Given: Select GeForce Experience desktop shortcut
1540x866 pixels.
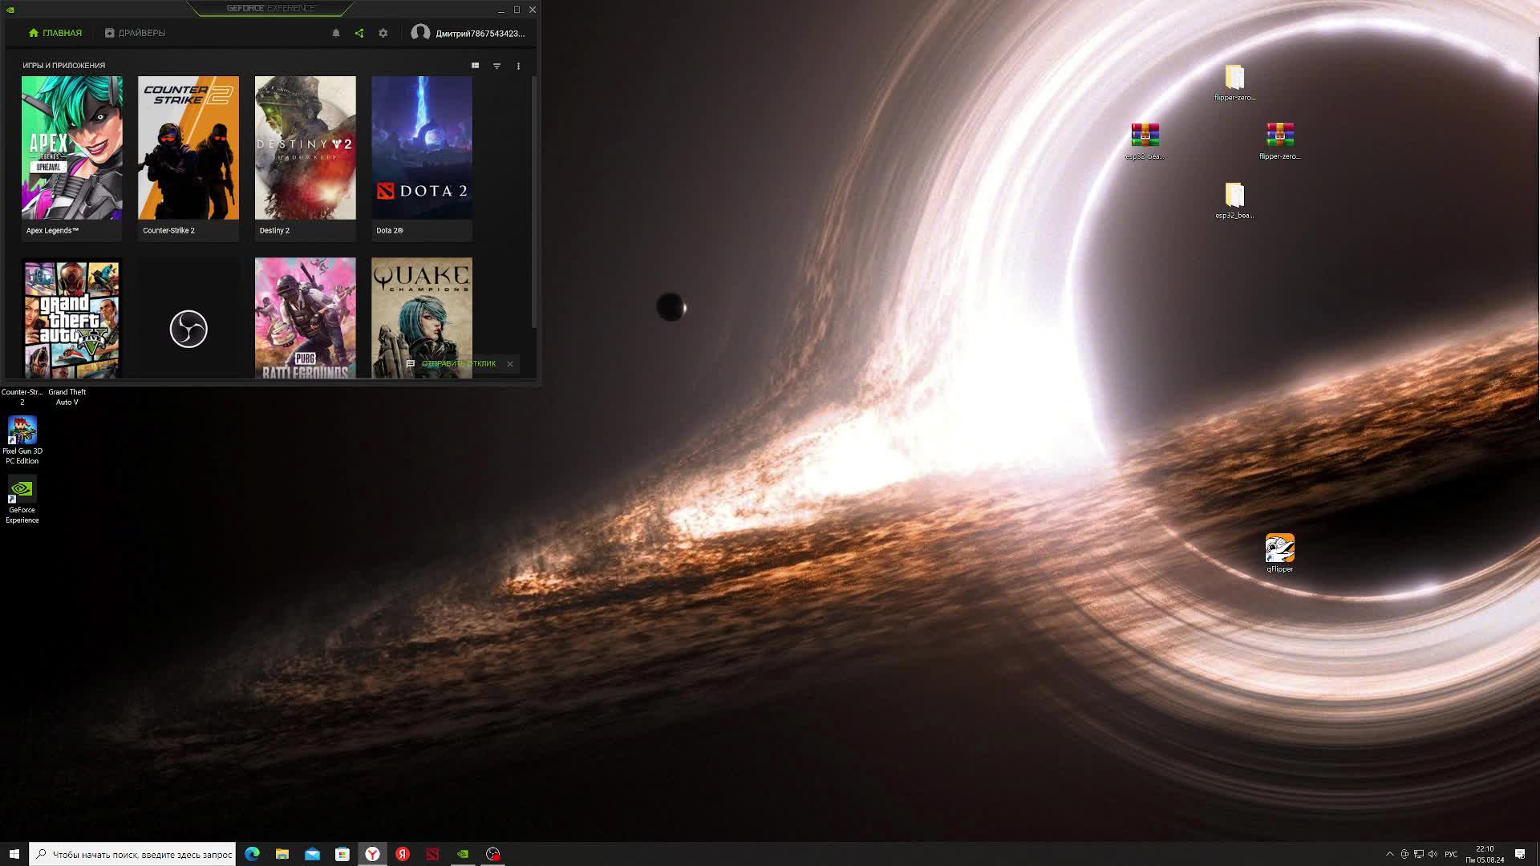Looking at the screenshot, I should pyautogui.click(x=22, y=489).
